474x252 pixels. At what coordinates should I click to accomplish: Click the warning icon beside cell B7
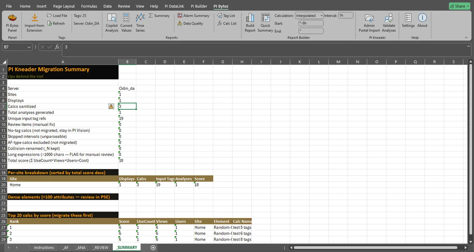click(111, 106)
